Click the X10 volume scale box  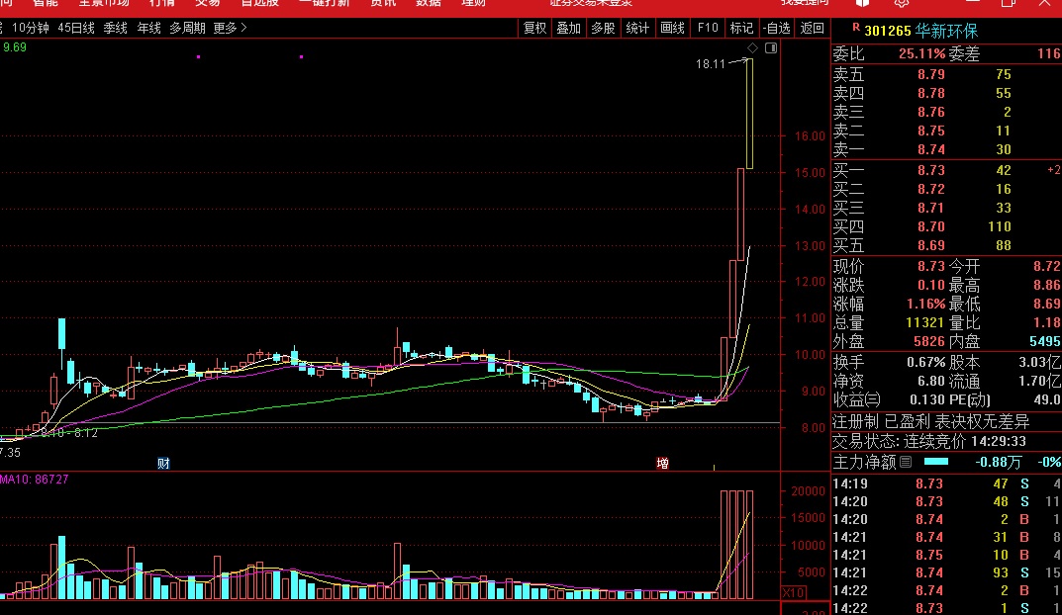(x=793, y=592)
